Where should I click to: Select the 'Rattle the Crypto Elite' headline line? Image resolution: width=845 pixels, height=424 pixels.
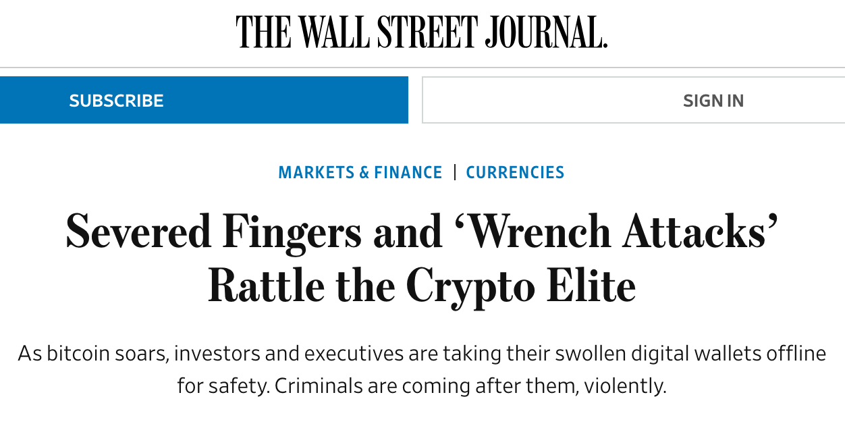pos(422,286)
